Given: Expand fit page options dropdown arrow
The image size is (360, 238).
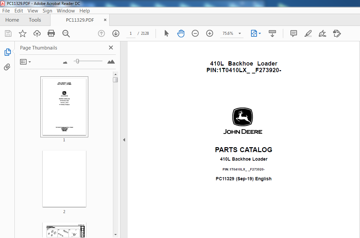Looking at the screenshot, I should click(260, 33).
